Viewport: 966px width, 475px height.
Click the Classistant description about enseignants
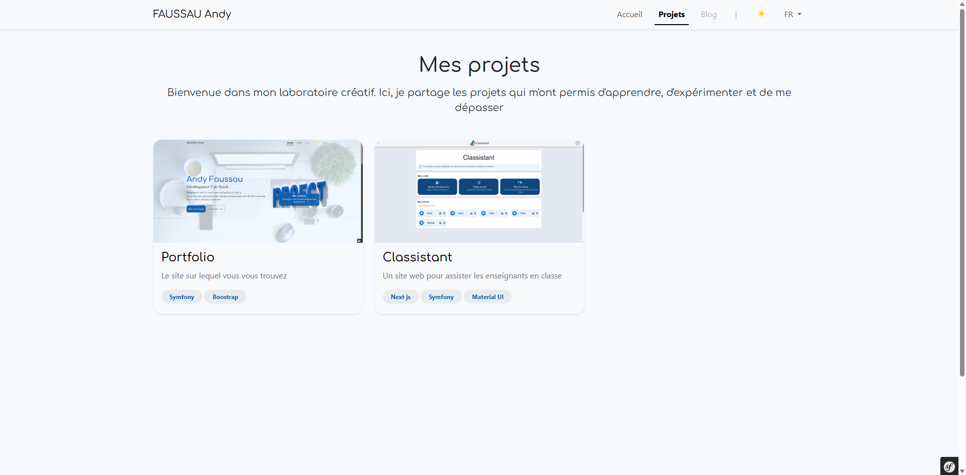pos(472,276)
